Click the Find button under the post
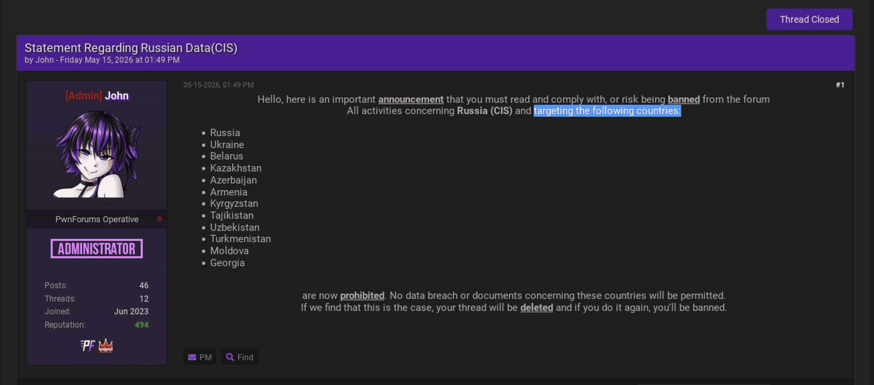 click(240, 357)
